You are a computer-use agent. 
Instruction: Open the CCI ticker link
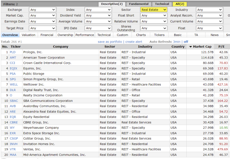click(x=12, y=63)
